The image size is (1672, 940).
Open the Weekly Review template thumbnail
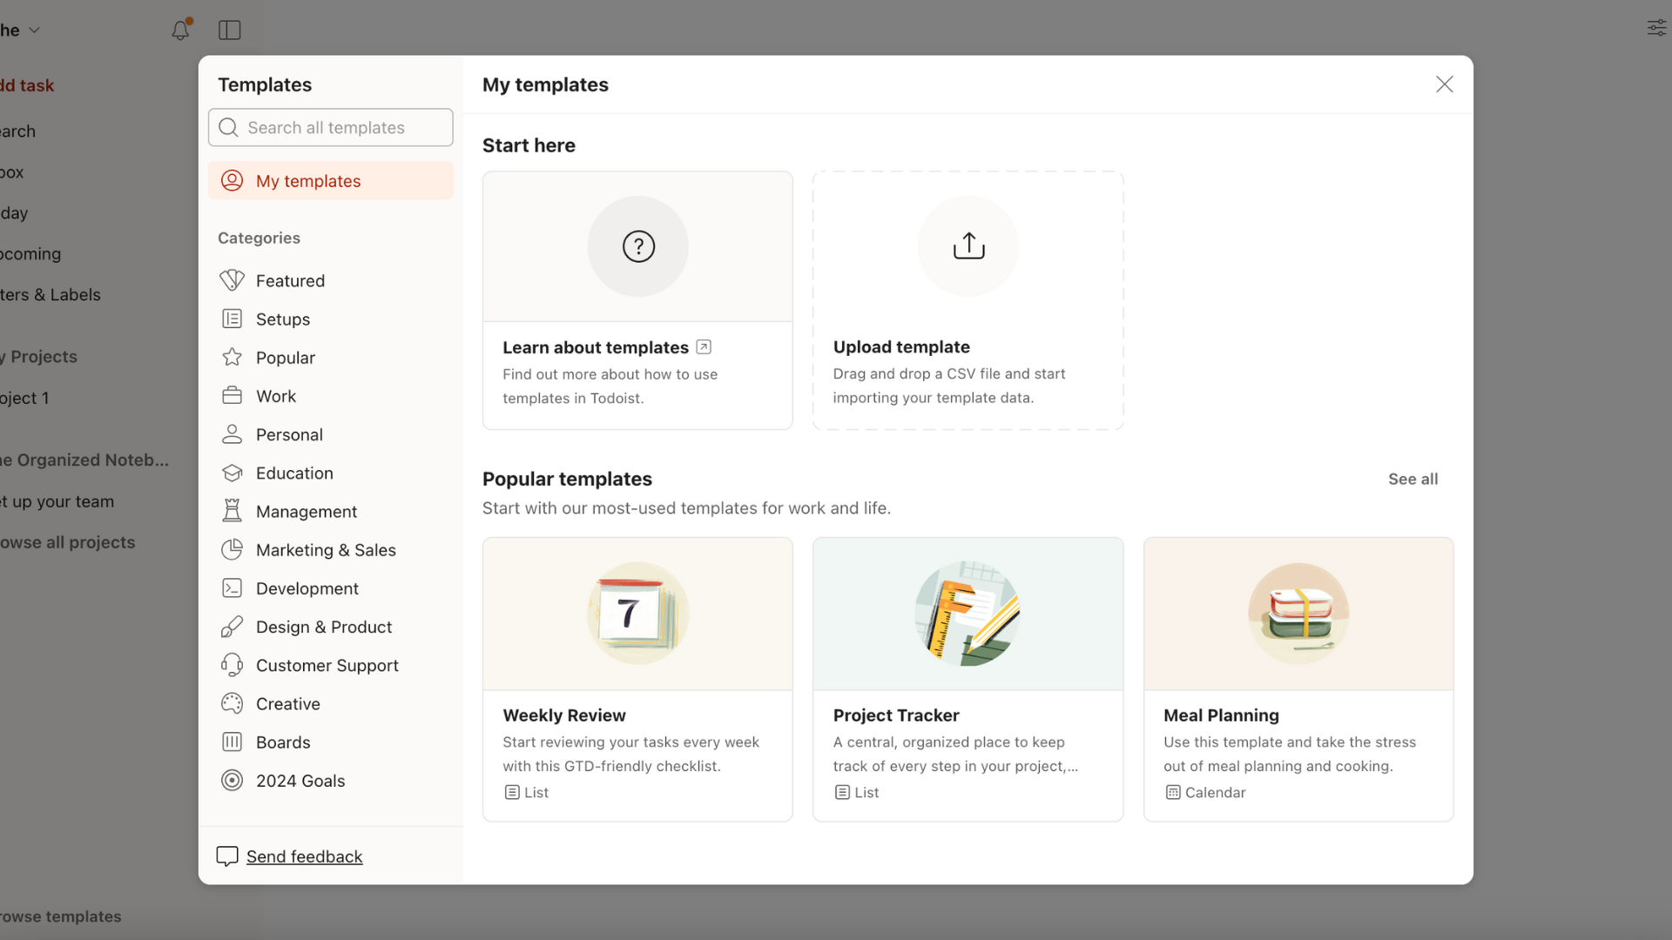tap(637, 614)
